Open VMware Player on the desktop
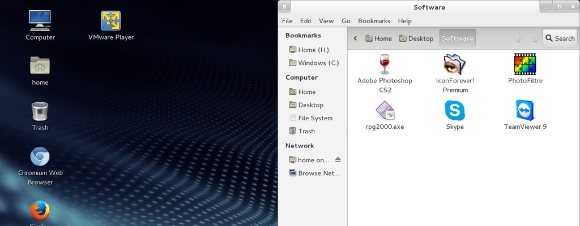580x226 pixels. pos(110,21)
